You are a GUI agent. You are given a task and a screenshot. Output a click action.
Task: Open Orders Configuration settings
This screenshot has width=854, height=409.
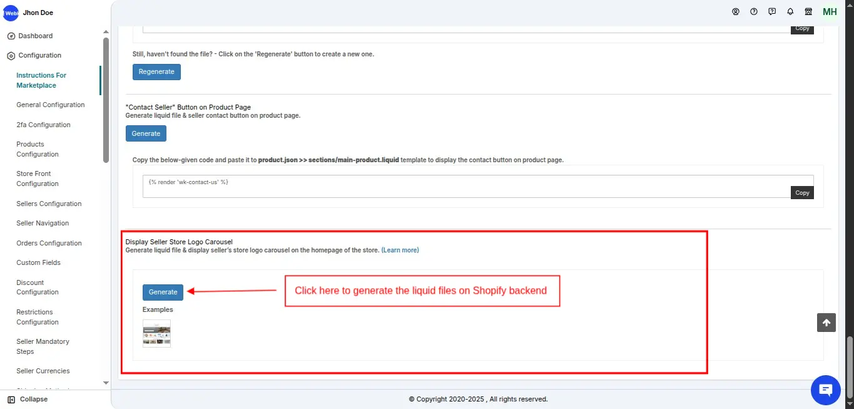(49, 243)
